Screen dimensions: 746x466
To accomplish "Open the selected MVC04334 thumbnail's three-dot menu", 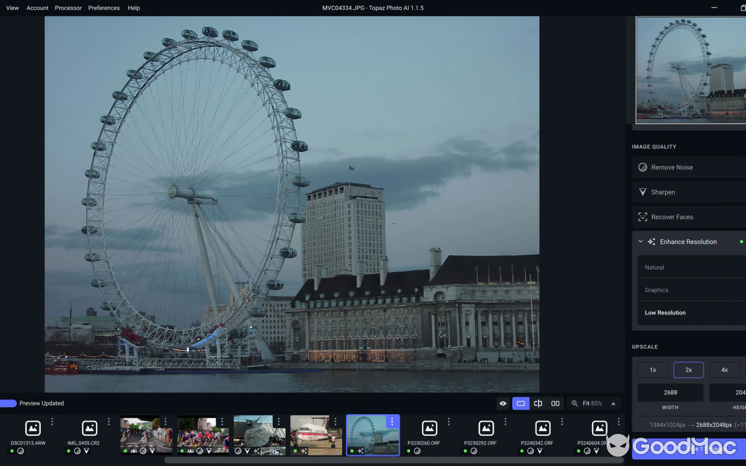I will [x=392, y=422].
